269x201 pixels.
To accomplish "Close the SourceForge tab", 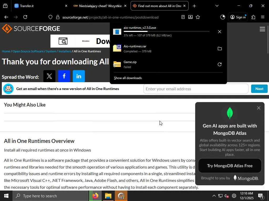I will click(x=184, y=6).
